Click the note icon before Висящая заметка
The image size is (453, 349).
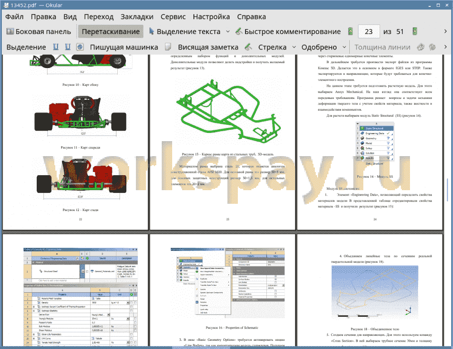[x=168, y=47]
